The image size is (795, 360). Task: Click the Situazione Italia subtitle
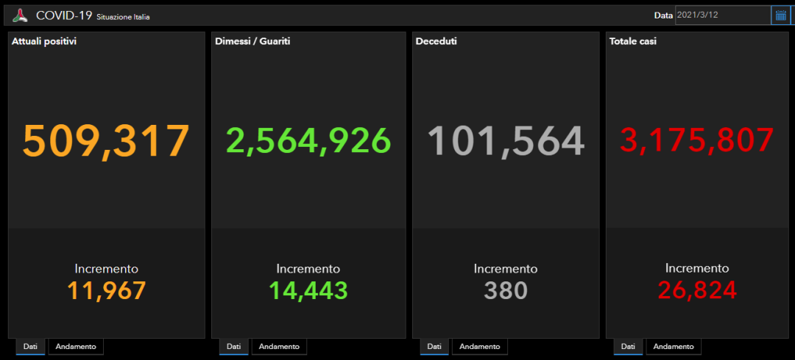pyautogui.click(x=123, y=17)
